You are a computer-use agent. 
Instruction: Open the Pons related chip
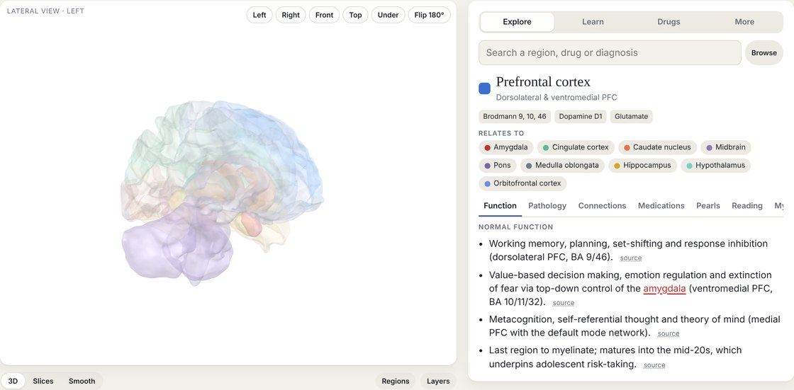(498, 166)
